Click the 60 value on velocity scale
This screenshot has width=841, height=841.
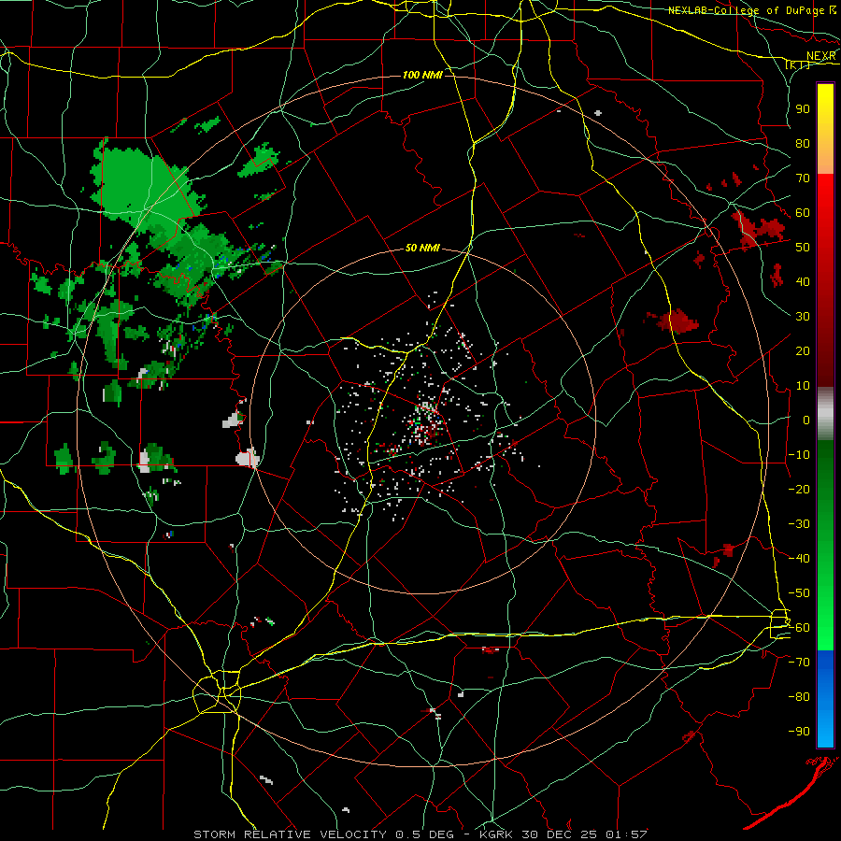point(803,212)
